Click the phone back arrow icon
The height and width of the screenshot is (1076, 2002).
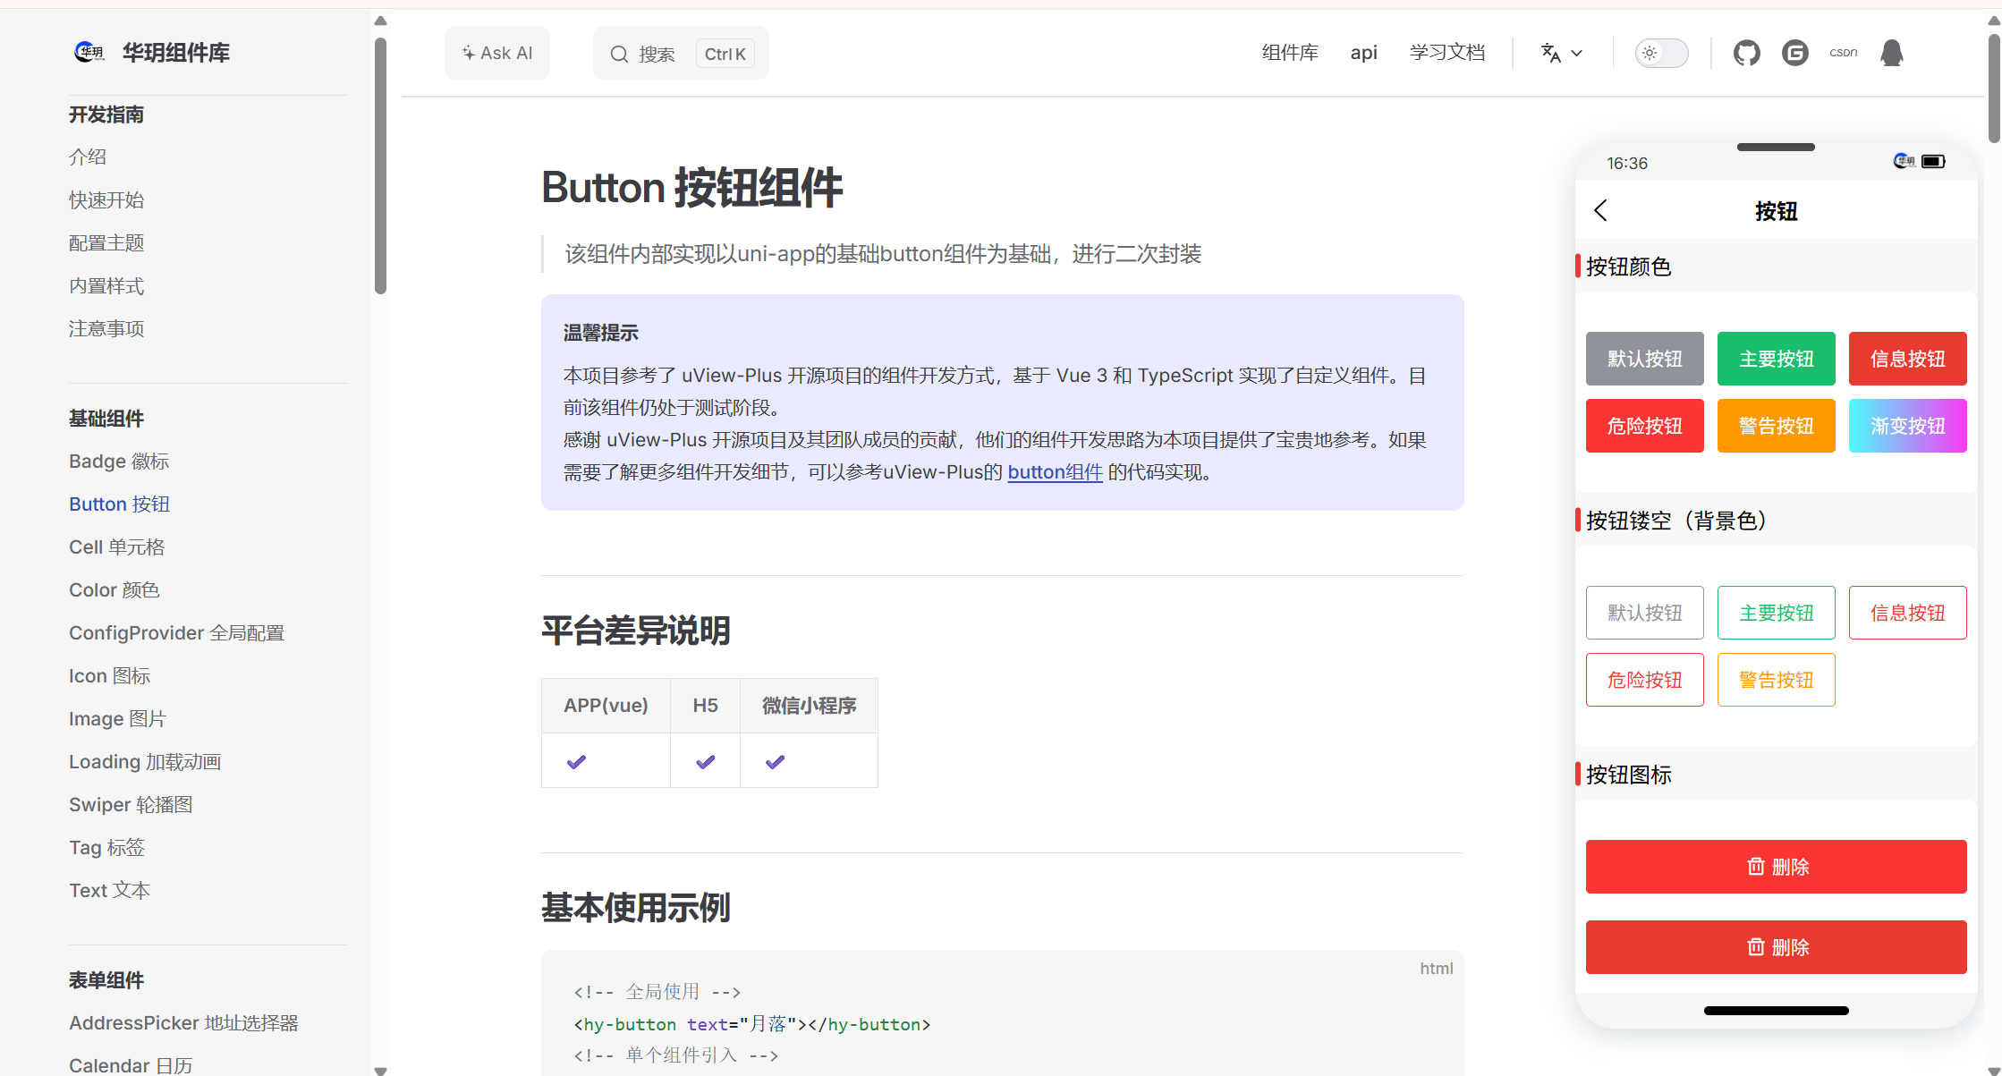coord(1601,211)
